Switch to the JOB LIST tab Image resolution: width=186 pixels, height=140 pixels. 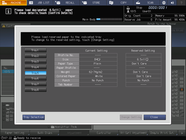click(x=40, y=3)
